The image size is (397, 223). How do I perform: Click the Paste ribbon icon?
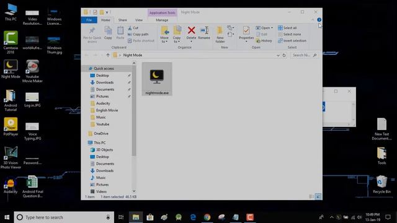(x=120, y=33)
